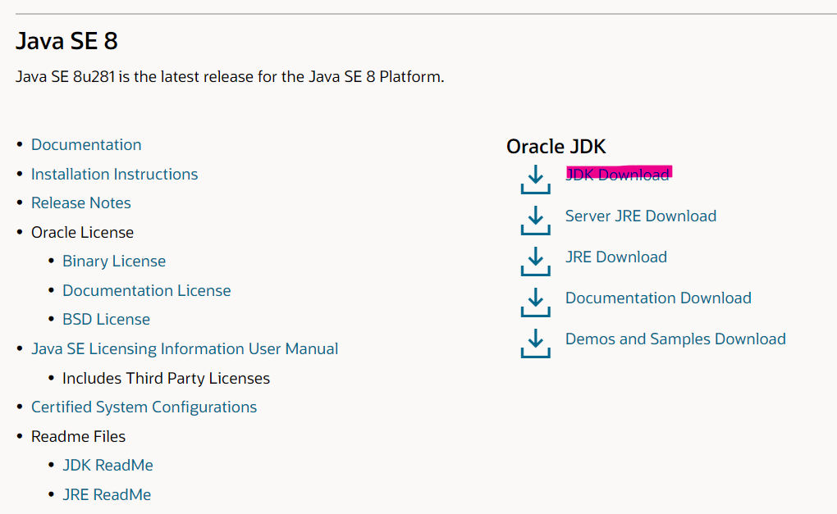Click the download icon beside Demos and Samples
The height and width of the screenshot is (514, 837).
tap(535, 343)
